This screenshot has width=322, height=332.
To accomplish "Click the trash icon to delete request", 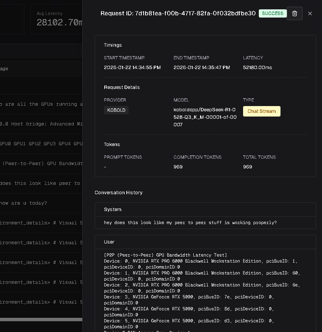I will 294,13.
